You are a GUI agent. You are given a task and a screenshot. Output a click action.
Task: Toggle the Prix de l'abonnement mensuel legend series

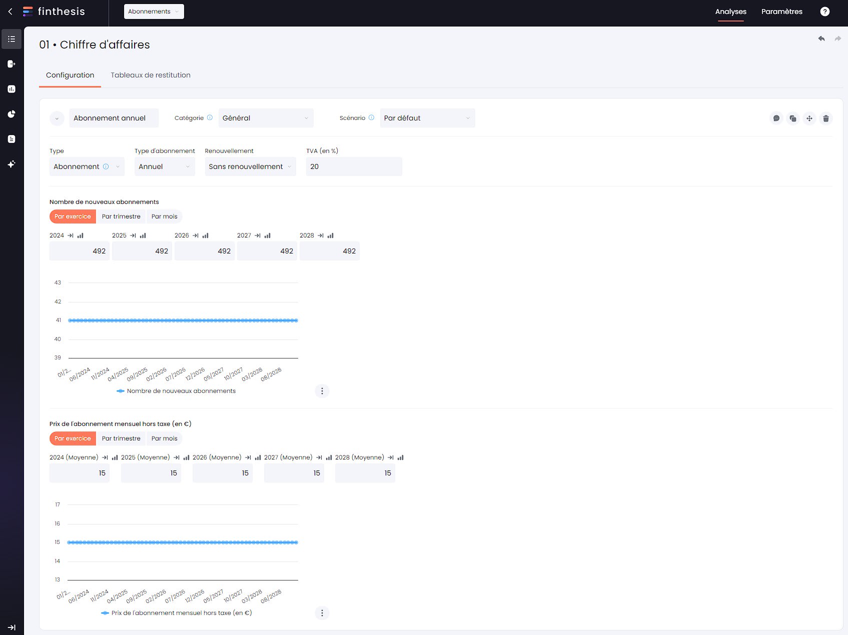176,613
